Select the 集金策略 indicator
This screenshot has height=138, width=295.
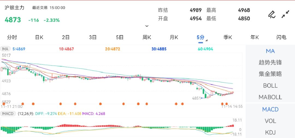coord(270,74)
